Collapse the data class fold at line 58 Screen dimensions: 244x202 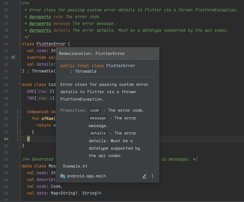20,166
